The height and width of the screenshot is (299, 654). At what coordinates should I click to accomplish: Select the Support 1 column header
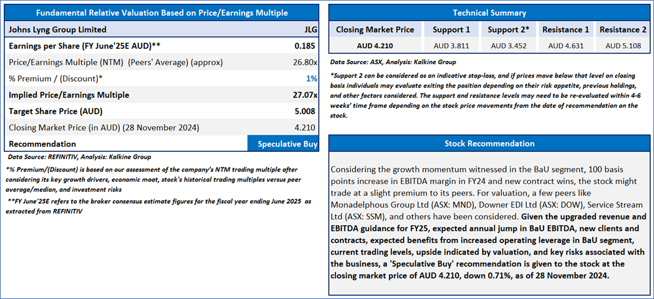(x=451, y=30)
